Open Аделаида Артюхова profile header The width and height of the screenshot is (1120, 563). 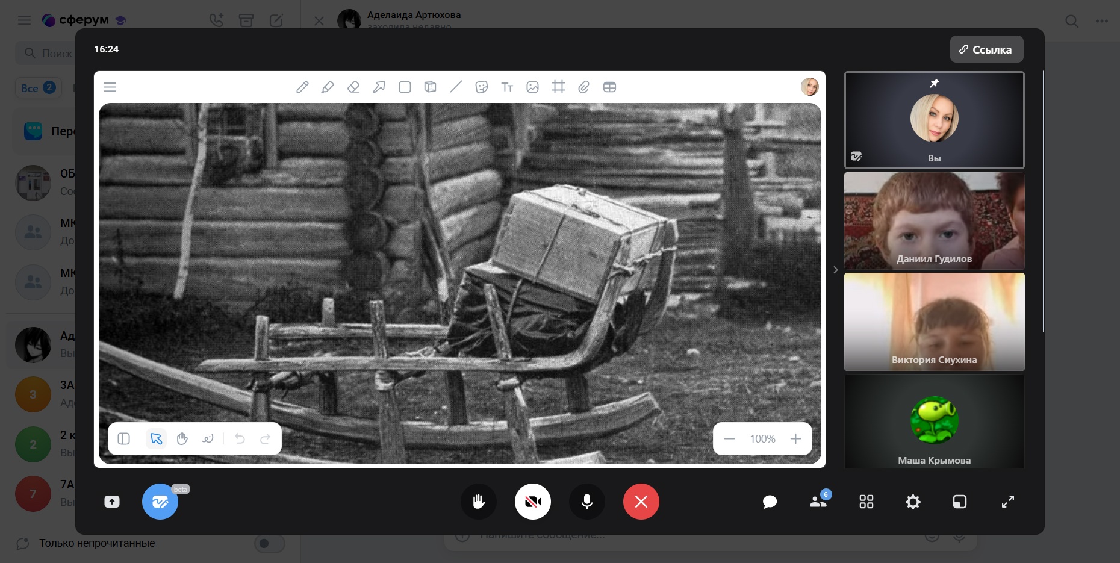click(x=414, y=15)
